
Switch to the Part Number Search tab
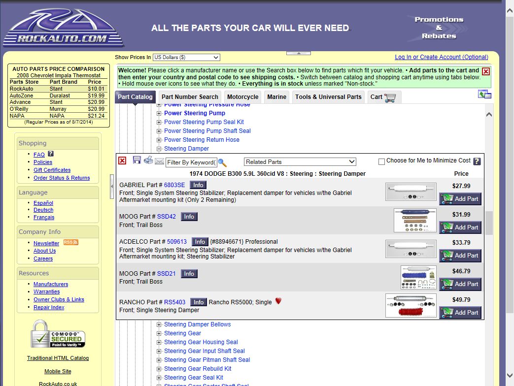[190, 97]
